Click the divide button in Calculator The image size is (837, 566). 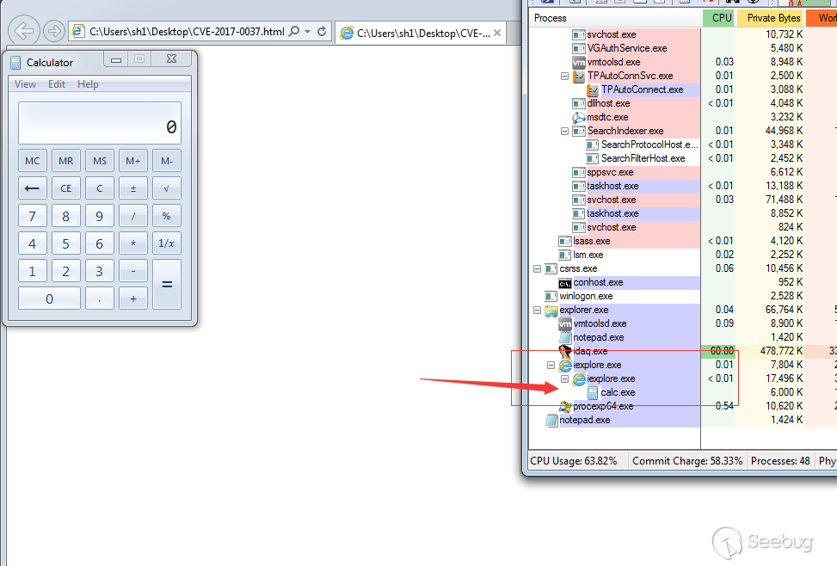coord(133,216)
